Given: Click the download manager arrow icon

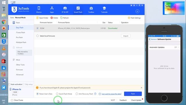Looking at the screenshot, I should point(137,11).
